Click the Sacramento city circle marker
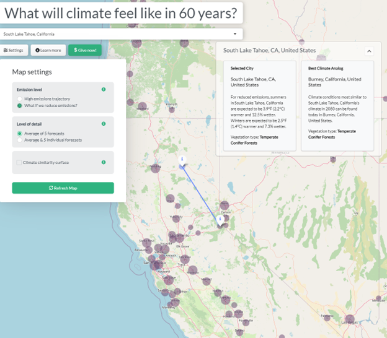 (x=179, y=238)
